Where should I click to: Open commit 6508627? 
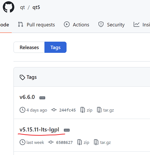point(64,143)
